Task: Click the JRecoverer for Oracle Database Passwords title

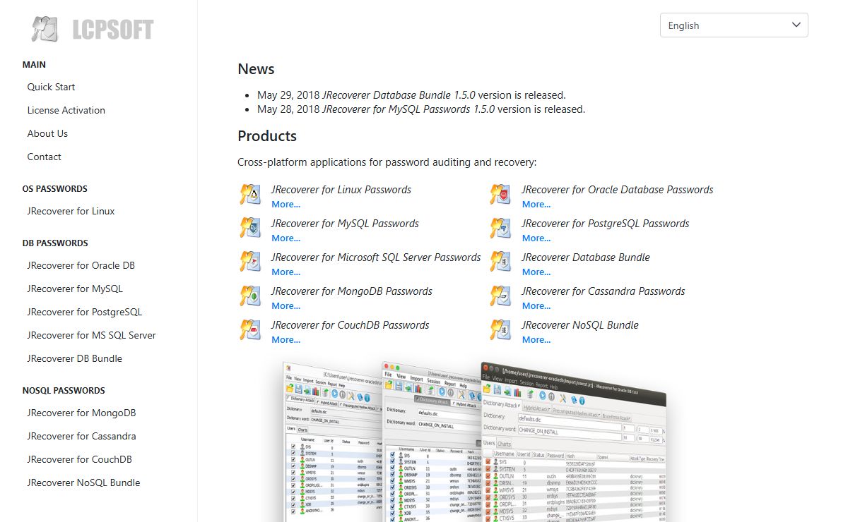Action: (x=618, y=190)
